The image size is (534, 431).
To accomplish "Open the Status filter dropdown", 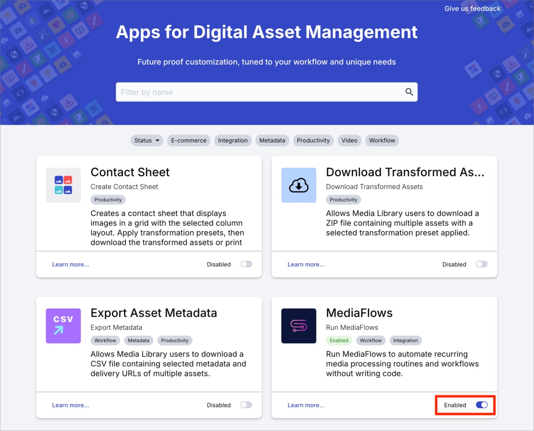I will point(146,140).
